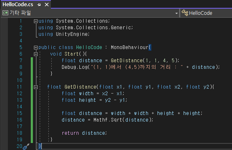Place cursor on MonoBehaviour in line 5
The image size is (232, 150).
129,47
